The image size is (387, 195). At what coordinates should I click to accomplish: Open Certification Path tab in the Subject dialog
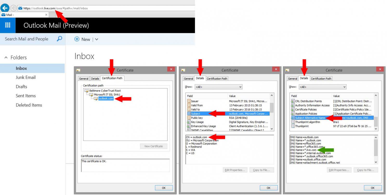coord(217,79)
